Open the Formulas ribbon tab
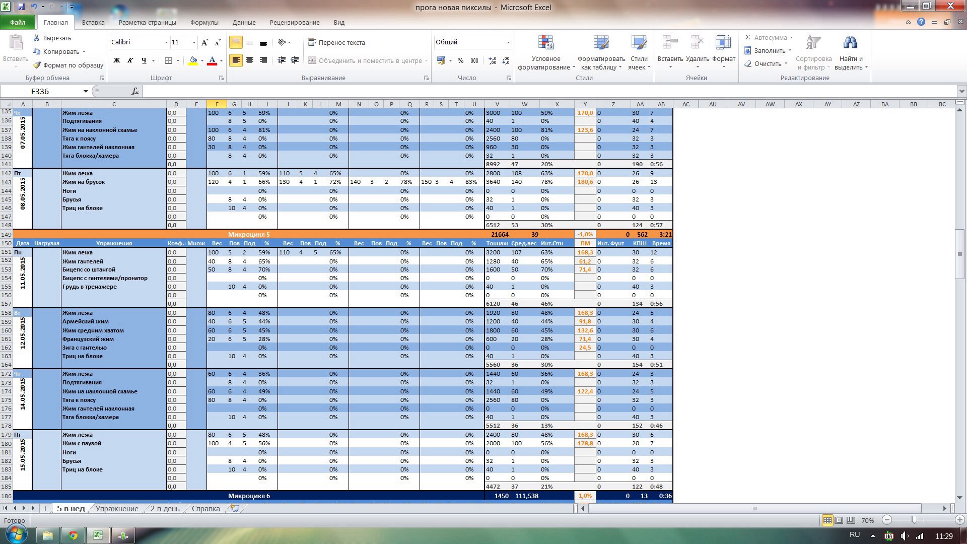 [x=204, y=22]
